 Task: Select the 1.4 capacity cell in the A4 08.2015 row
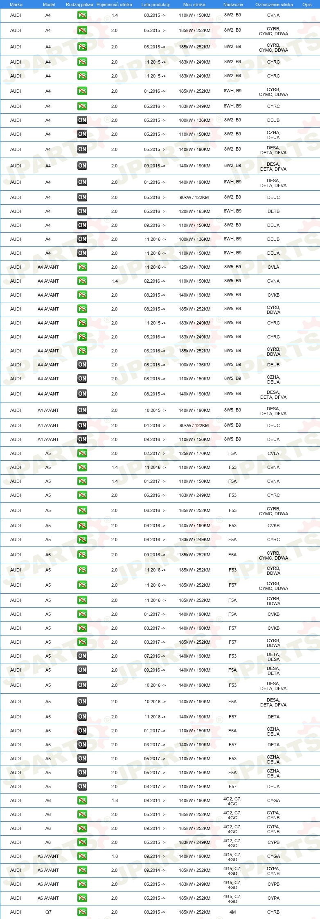pos(115,15)
